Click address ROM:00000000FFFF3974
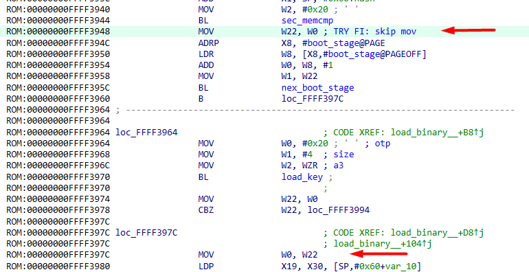Viewport: 529px width, 272px height. coord(58,199)
